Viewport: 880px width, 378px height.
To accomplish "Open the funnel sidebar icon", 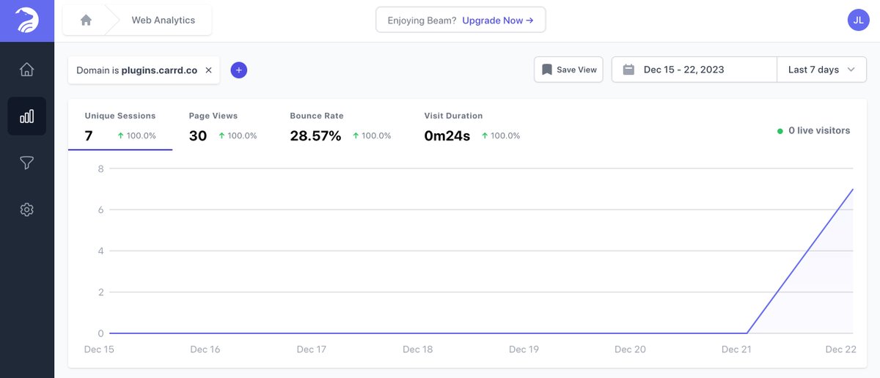I will (x=27, y=163).
